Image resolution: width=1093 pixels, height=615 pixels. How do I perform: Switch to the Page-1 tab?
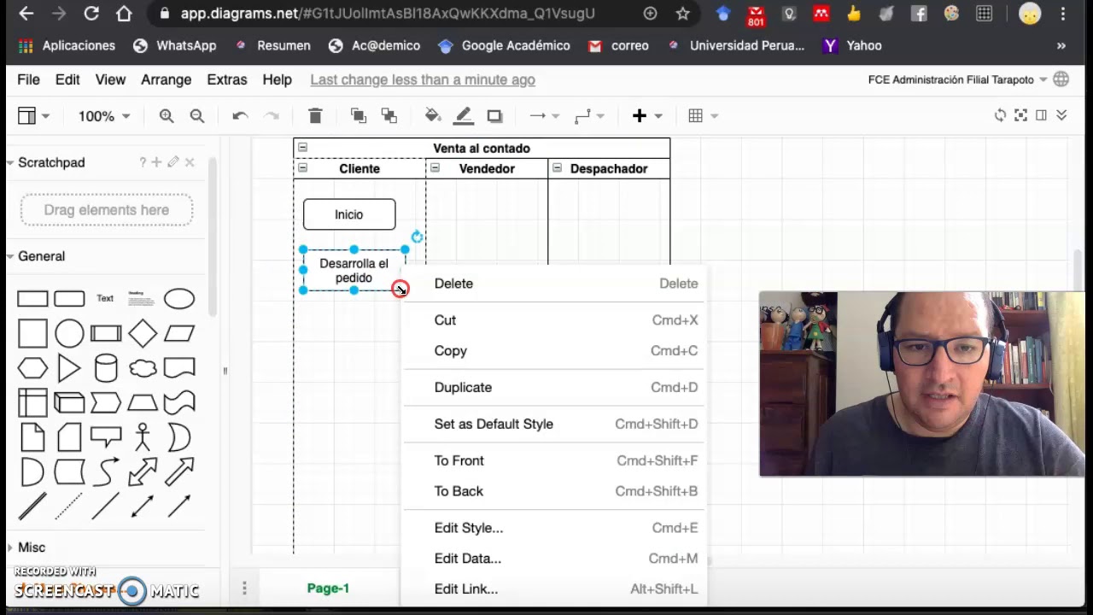328,589
